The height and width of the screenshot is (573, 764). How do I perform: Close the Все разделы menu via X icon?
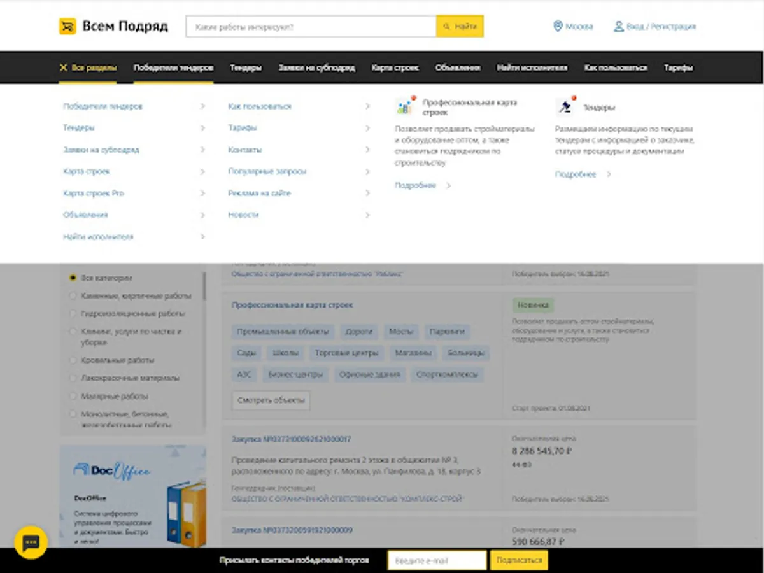pyautogui.click(x=63, y=67)
